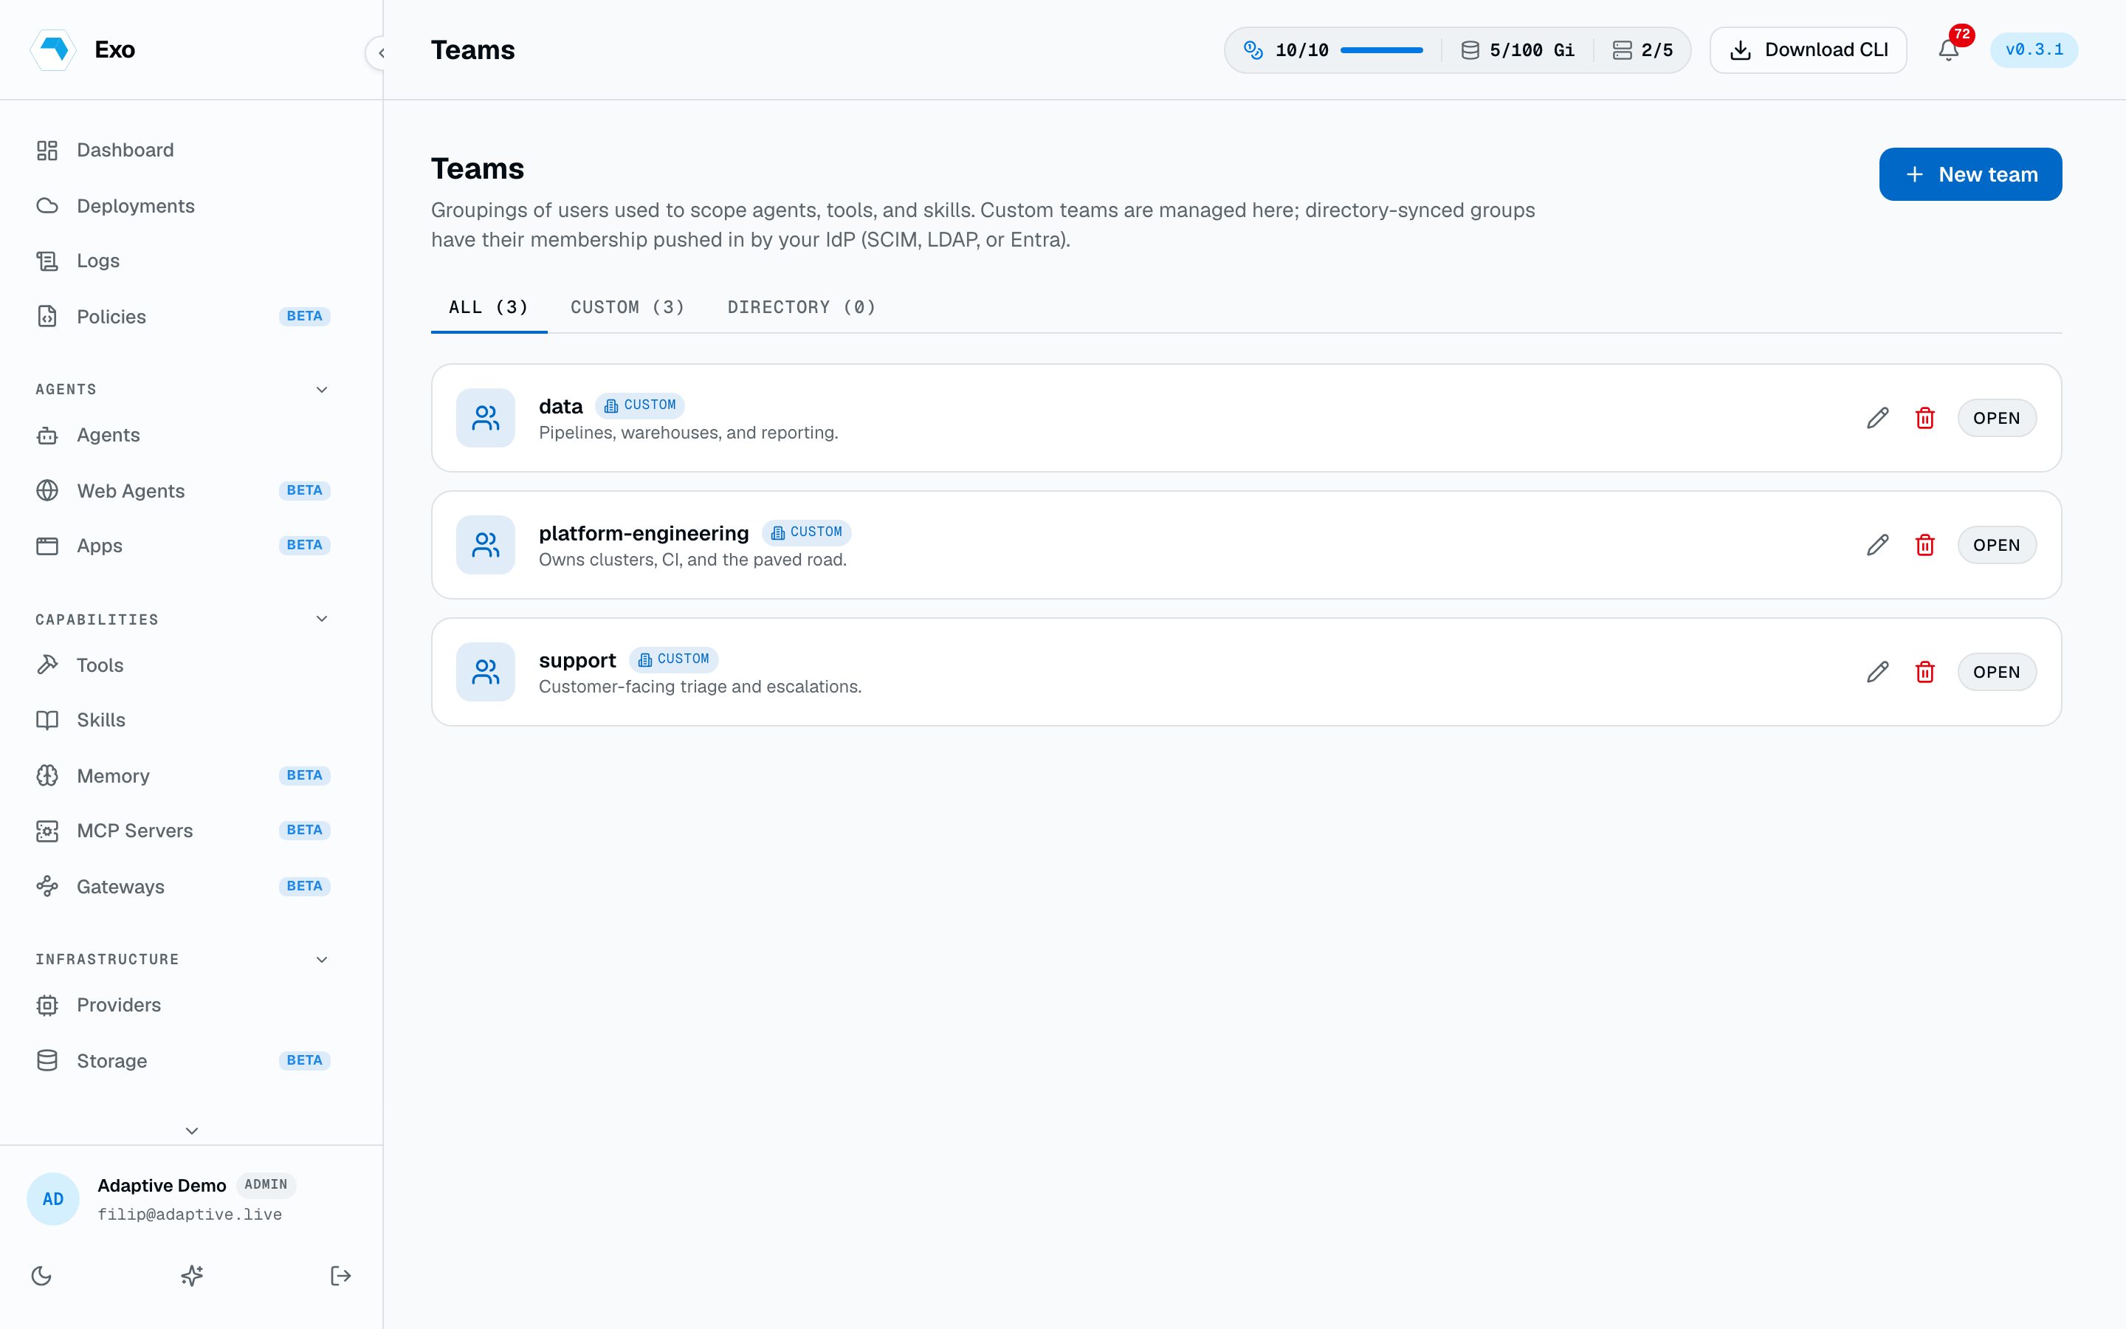Switch to the Directory (0) tab

coord(801,306)
